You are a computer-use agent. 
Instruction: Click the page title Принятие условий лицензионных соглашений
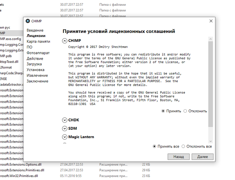point(119,31)
